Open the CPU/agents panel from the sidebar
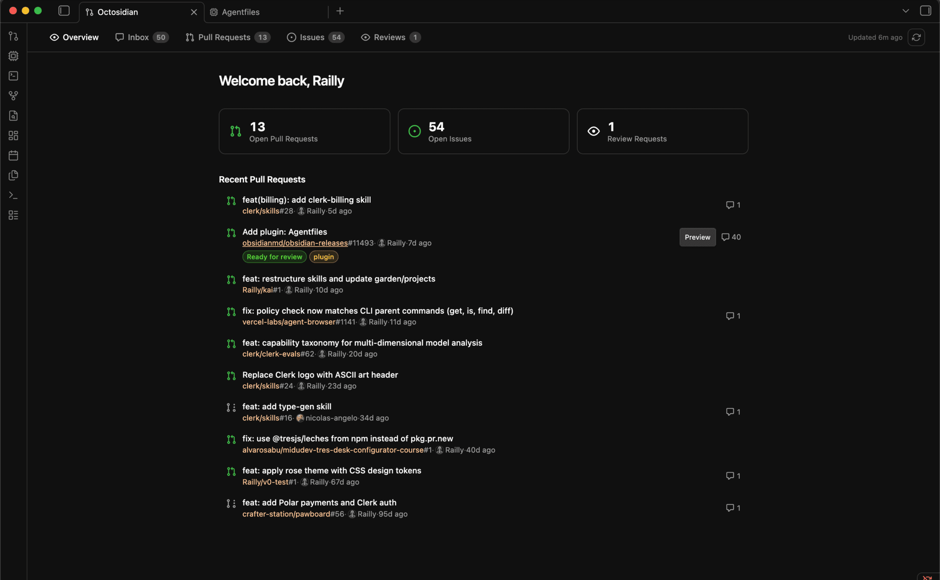 click(x=14, y=56)
